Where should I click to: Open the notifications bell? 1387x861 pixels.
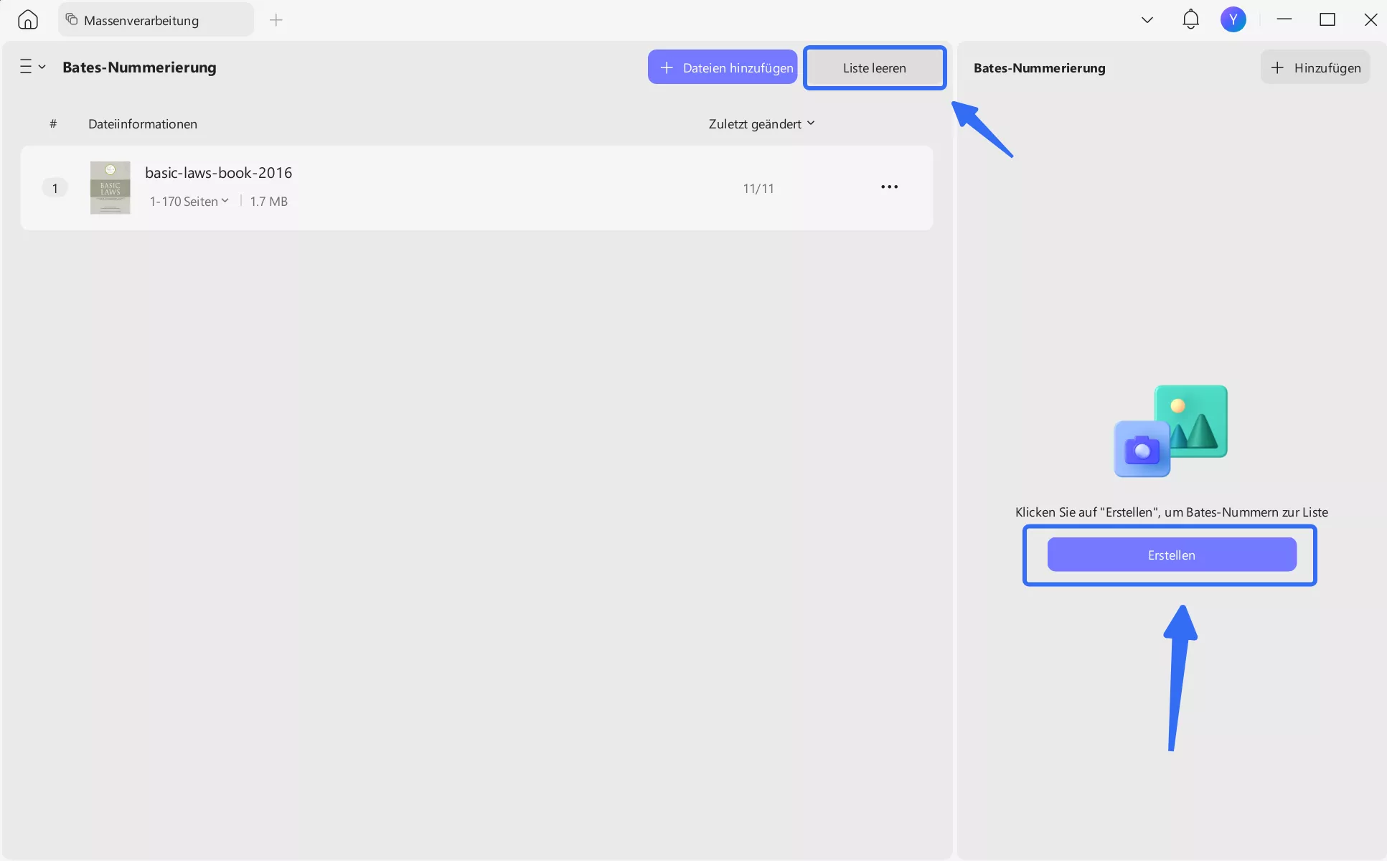[1190, 19]
